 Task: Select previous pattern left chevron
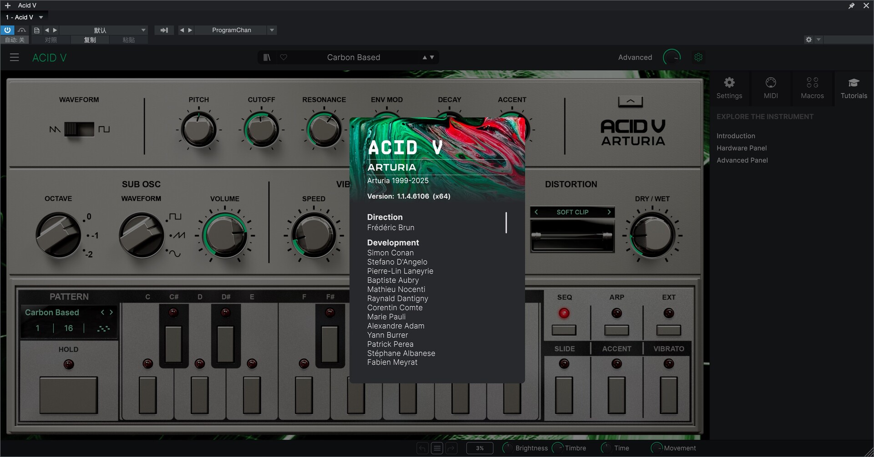click(x=102, y=312)
